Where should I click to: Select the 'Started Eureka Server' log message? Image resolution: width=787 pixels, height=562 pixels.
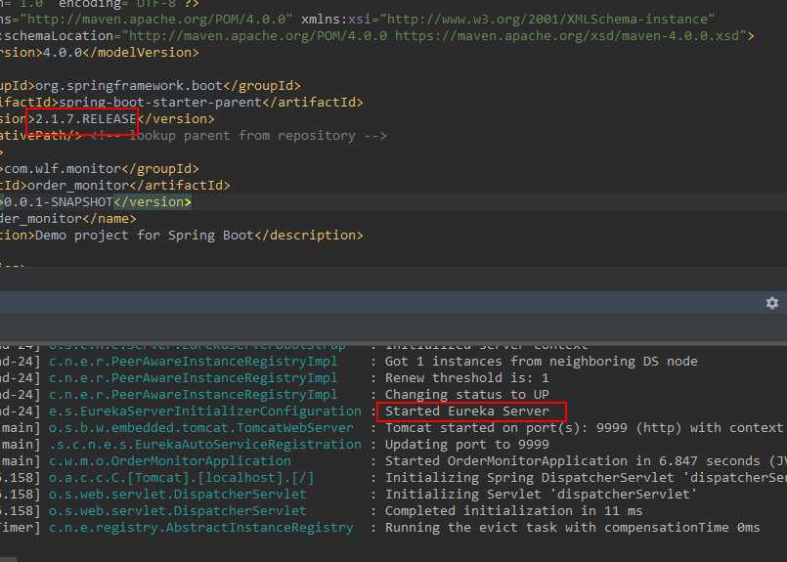pyautogui.click(x=466, y=411)
